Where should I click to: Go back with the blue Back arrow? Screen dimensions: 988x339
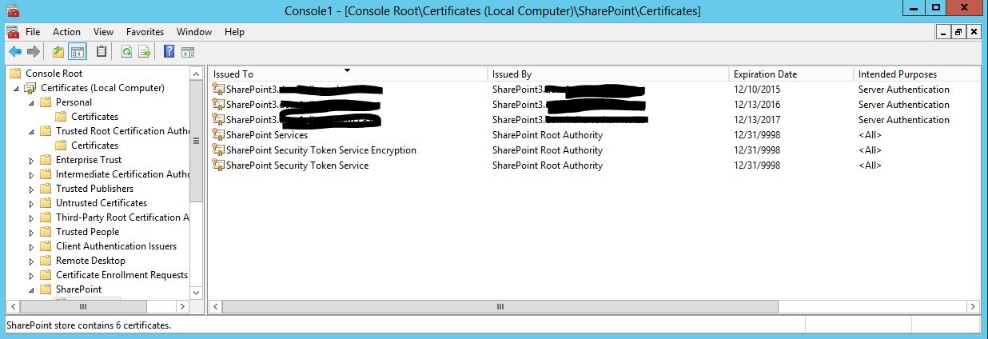14,52
